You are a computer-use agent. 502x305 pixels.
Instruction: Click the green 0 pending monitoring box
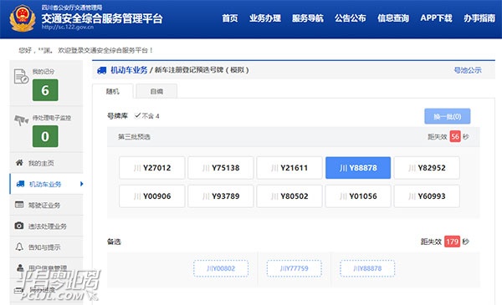coord(45,136)
